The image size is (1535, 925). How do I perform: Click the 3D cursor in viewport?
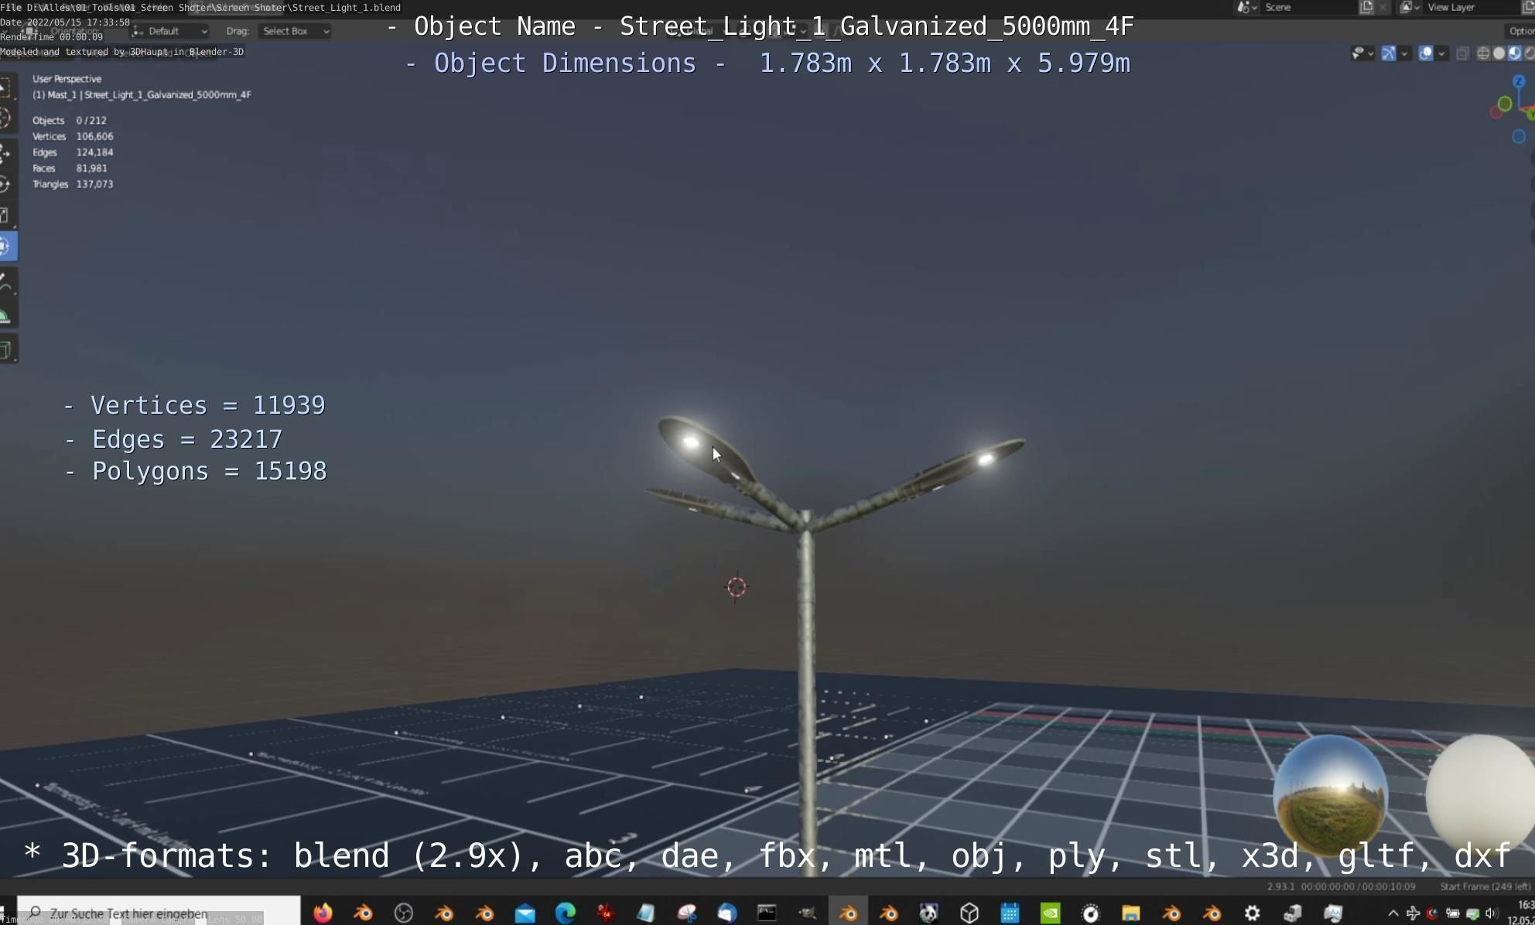pyautogui.click(x=736, y=587)
